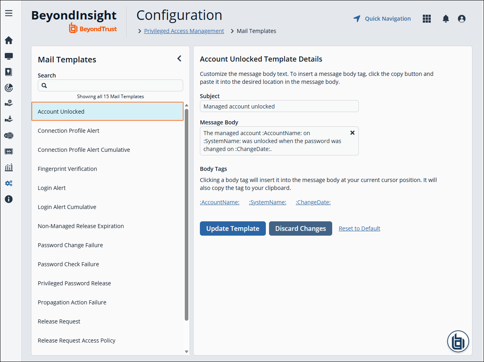Click Update Template button
Viewport: 484px width, 362px height.
tap(233, 228)
